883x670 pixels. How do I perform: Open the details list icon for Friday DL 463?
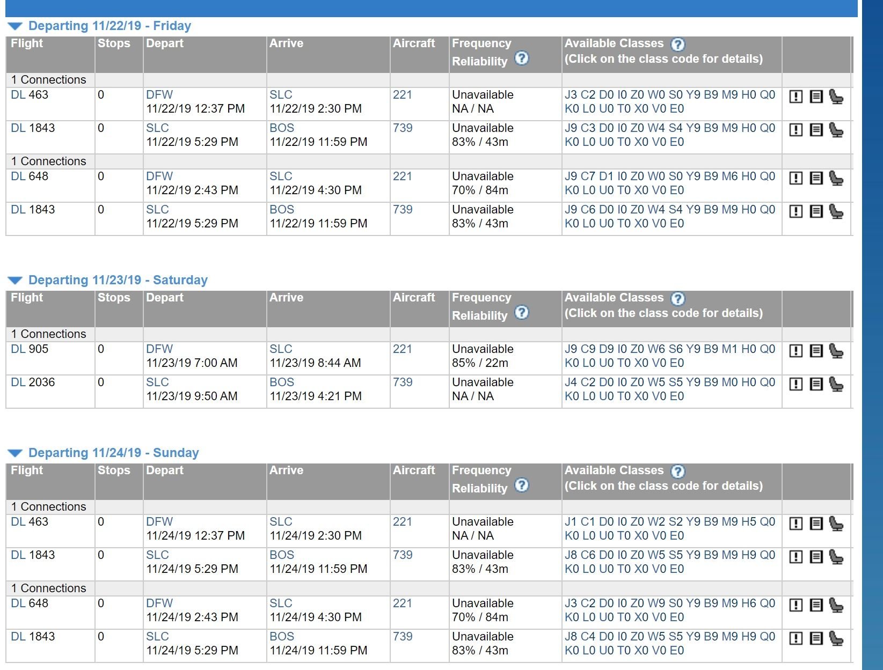click(x=816, y=97)
